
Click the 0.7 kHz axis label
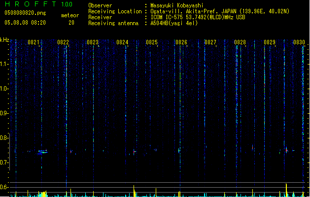click(x=4, y=163)
